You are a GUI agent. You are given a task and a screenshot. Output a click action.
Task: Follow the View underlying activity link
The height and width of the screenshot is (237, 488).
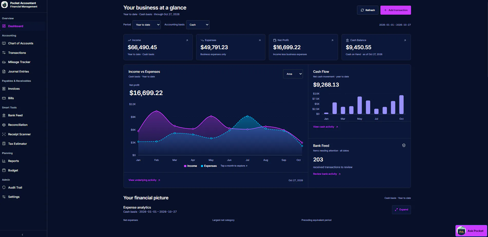144,180
